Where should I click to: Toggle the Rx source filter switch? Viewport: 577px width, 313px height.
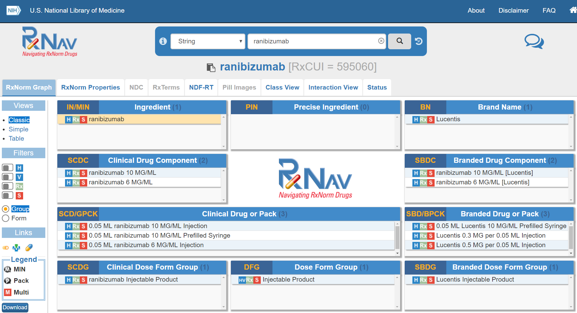pos(8,186)
